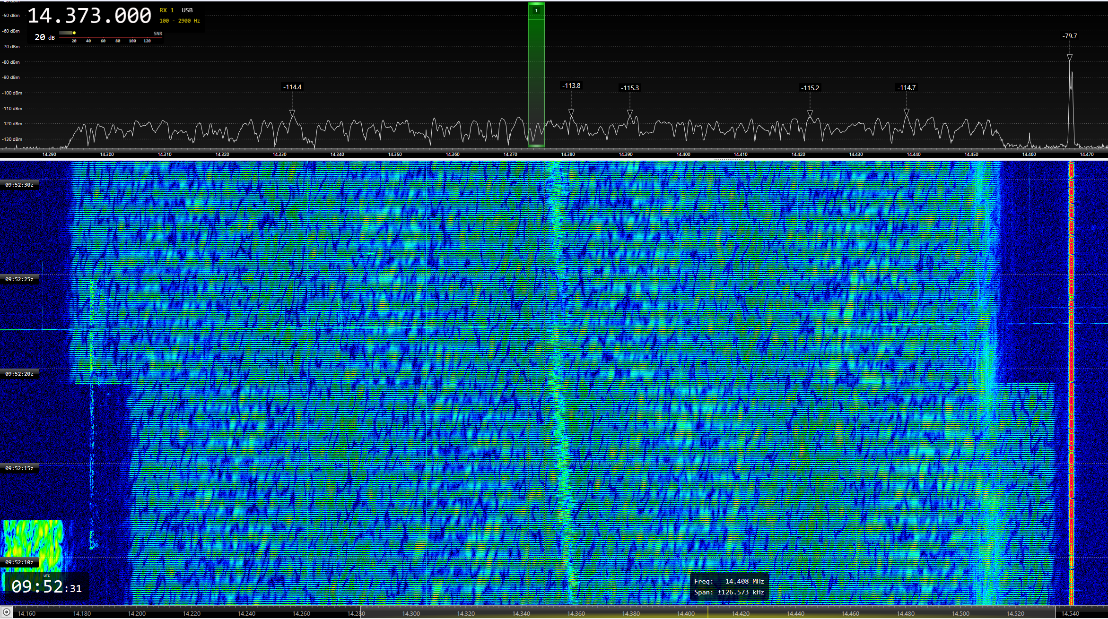Click 14.400 on bottom frequency scale
The width and height of the screenshot is (1108, 619).
click(x=686, y=613)
